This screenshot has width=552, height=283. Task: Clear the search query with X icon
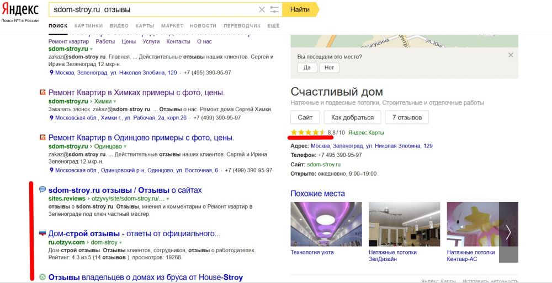(x=262, y=9)
